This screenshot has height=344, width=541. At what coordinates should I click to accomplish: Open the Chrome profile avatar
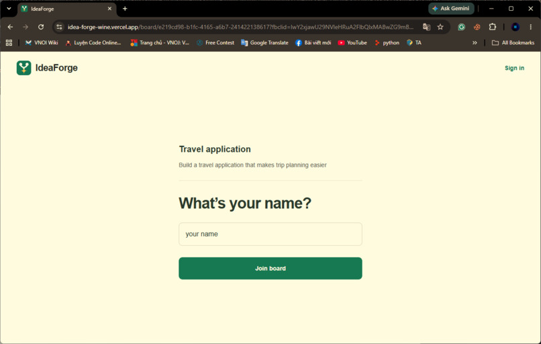pyautogui.click(x=515, y=27)
